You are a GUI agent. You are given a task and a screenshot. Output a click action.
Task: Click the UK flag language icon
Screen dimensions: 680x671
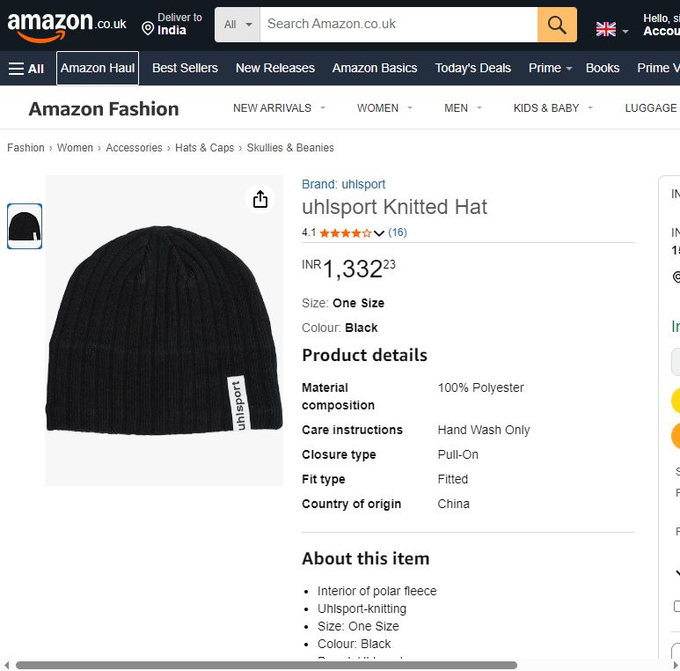(x=606, y=29)
